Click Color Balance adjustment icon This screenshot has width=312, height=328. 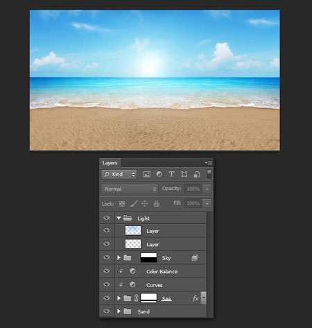(132, 271)
